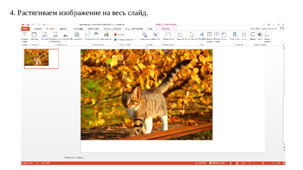Click the notes placeholder below the slide
Viewport: 303px width, 170px height.
(x=74, y=157)
